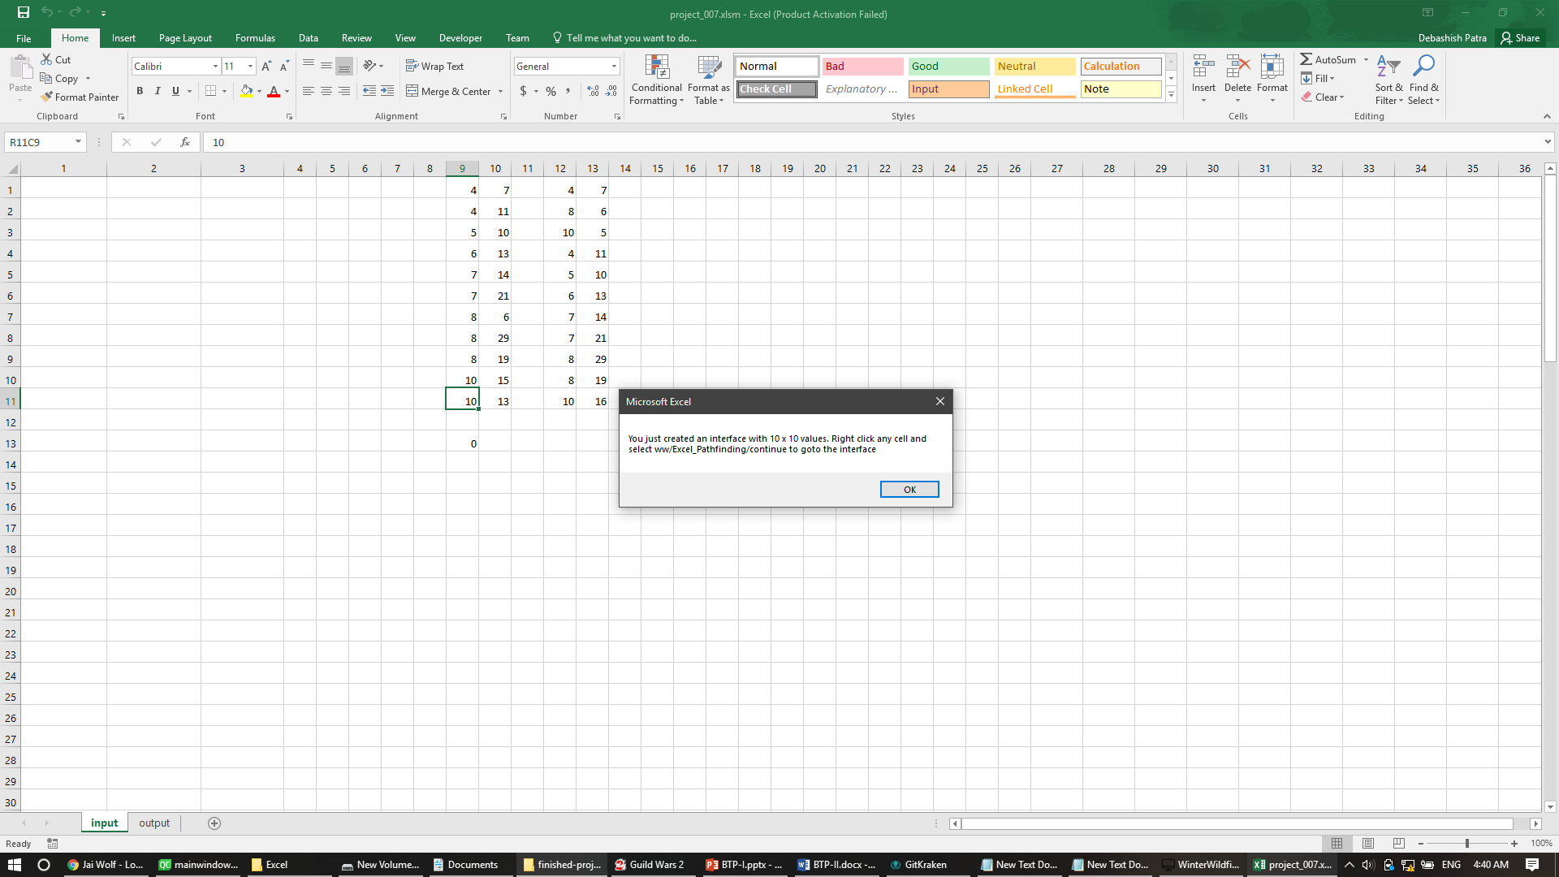Click the Insert Function fx icon
The width and height of the screenshot is (1559, 877).
pyautogui.click(x=185, y=142)
